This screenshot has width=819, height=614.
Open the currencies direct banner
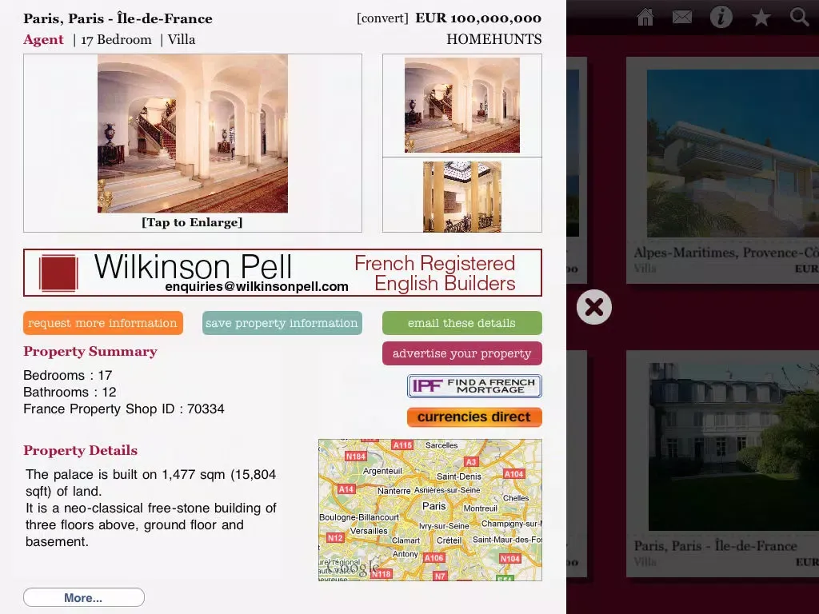474,417
